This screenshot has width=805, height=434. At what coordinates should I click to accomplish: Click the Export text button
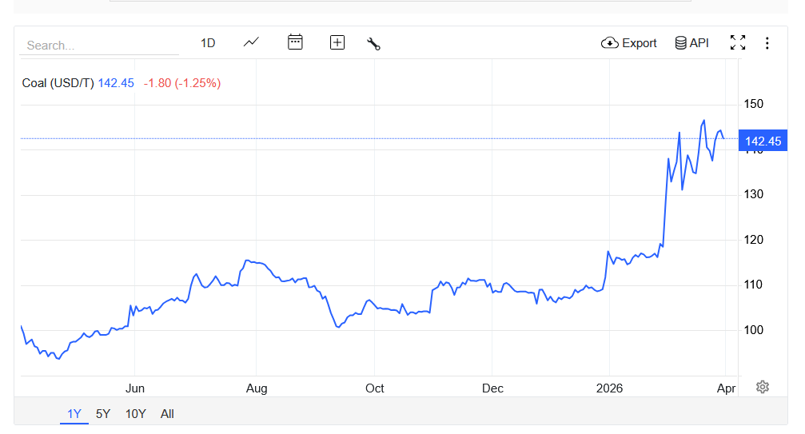click(x=640, y=43)
